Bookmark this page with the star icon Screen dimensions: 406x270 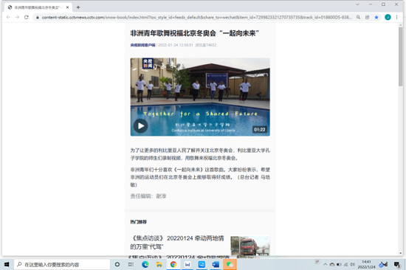(x=376, y=18)
